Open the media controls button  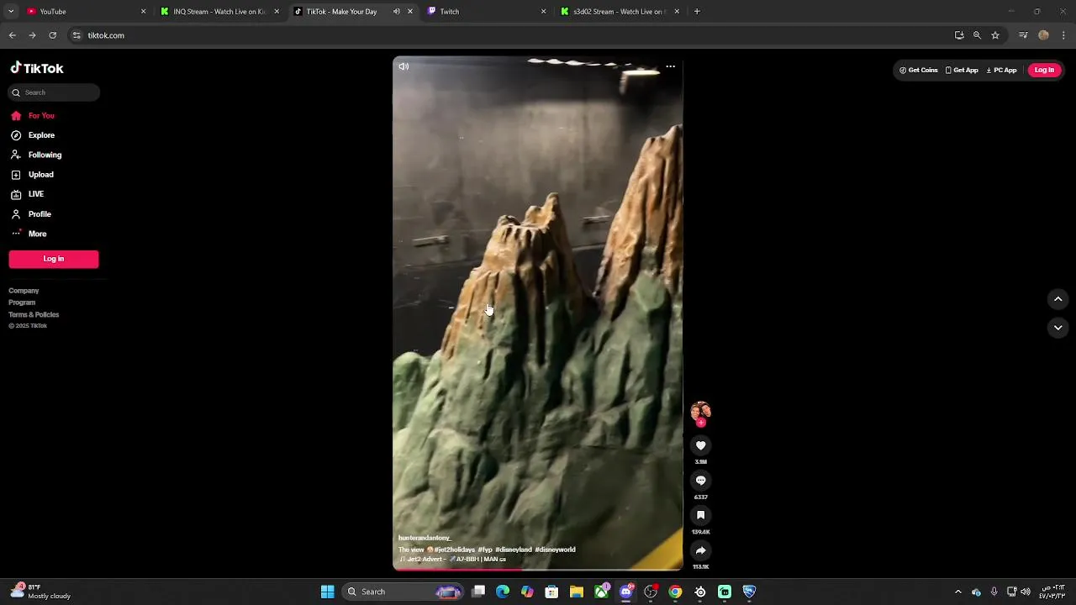[x=1023, y=35]
